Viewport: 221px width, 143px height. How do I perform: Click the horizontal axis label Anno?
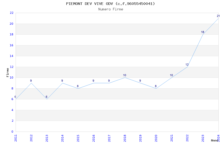[214, 140]
